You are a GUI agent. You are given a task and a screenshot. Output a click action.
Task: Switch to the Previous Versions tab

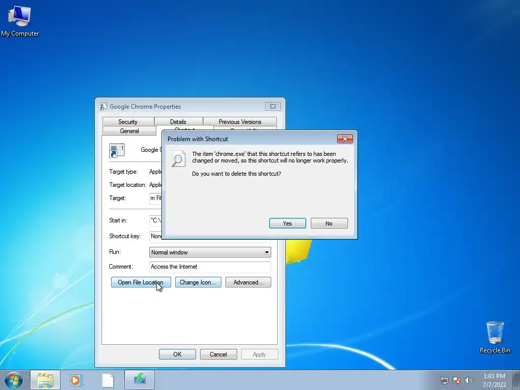[x=240, y=122]
